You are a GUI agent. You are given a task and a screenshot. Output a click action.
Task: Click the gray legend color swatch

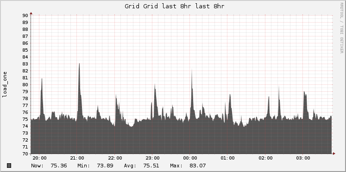(9, 166)
